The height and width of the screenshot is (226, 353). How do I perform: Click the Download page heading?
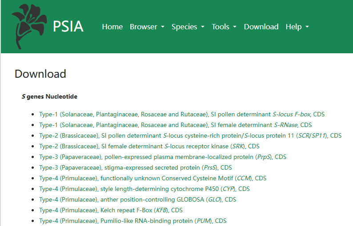click(40, 74)
